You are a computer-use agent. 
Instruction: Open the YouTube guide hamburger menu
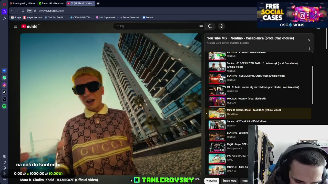coord(15,26)
